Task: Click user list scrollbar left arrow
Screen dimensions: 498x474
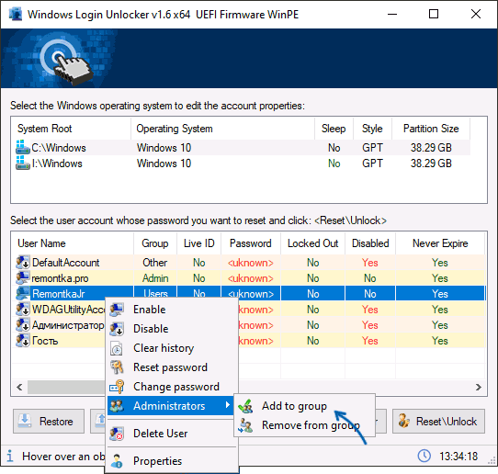Action: click(x=19, y=388)
